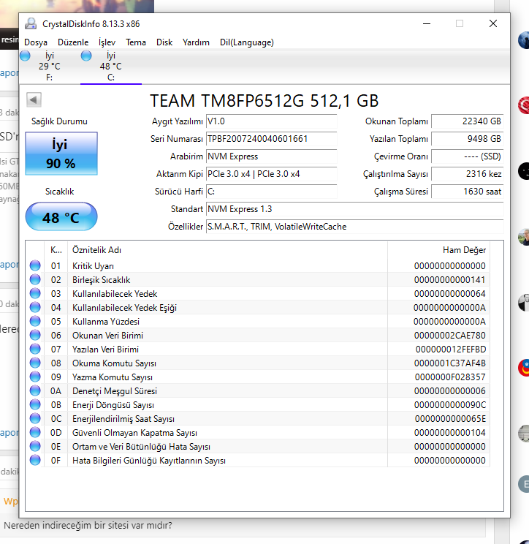
Task: Click the Standart NVM Express 1.3 field
Action: (354, 209)
